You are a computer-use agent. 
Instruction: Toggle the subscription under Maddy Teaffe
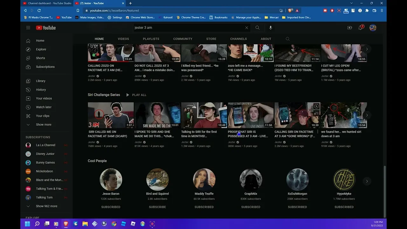click(204, 207)
